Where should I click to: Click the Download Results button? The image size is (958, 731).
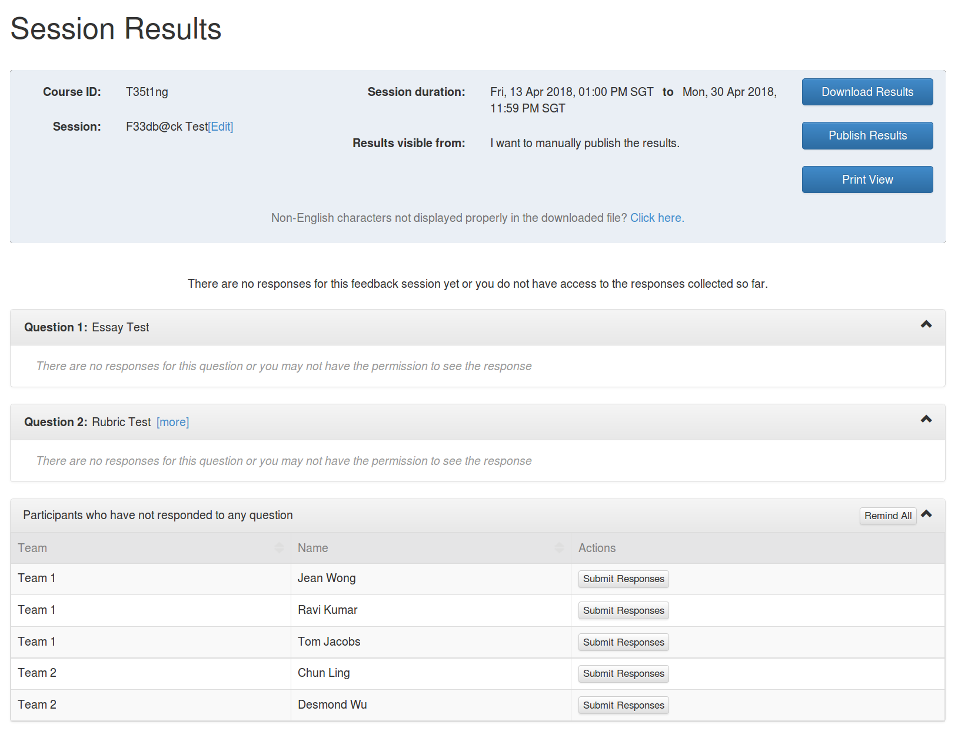(867, 92)
